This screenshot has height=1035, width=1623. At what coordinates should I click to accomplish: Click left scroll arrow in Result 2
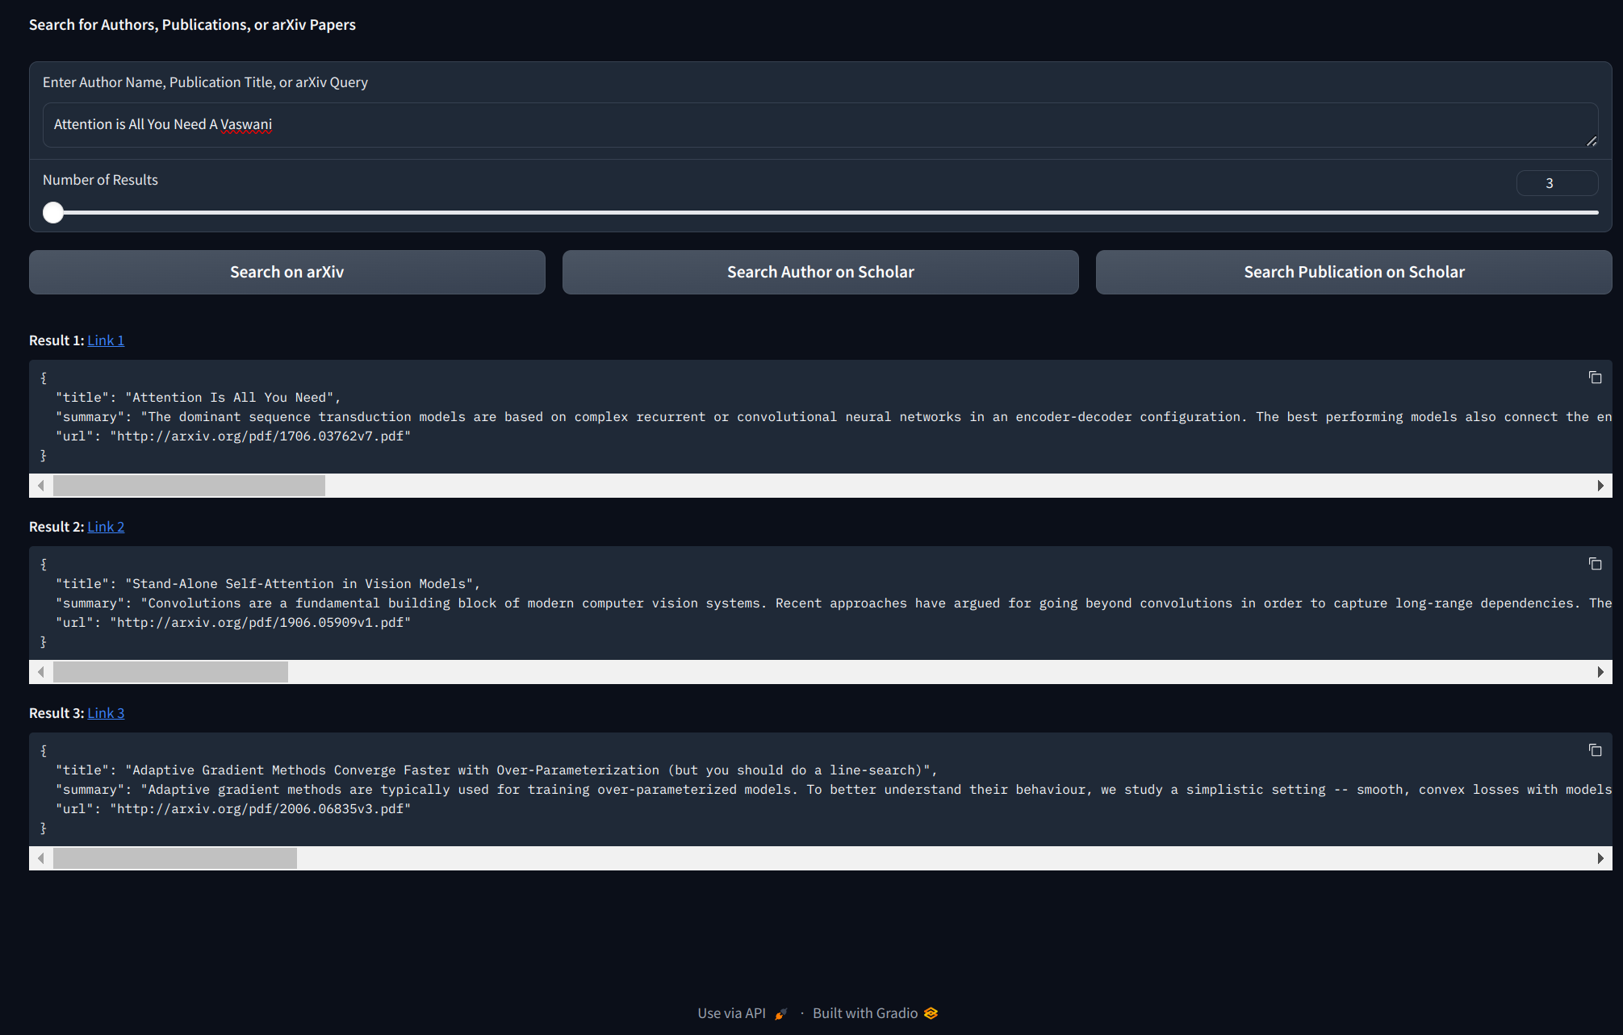click(41, 672)
